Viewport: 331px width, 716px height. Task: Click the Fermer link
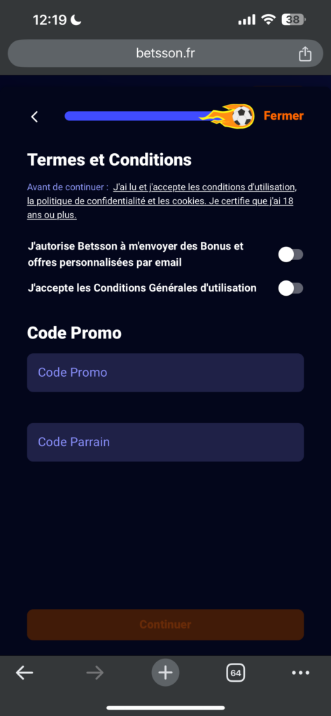point(283,116)
